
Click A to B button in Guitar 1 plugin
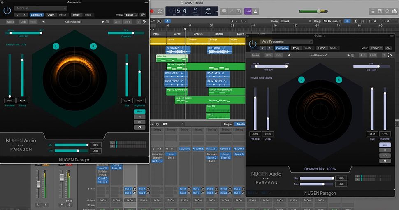point(373,55)
